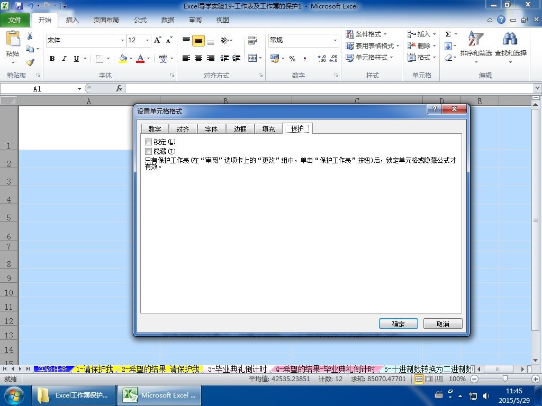Image resolution: width=542 pixels, height=406 pixels.
Task: Open the 文件 file menu
Action: [x=15, y=20]
